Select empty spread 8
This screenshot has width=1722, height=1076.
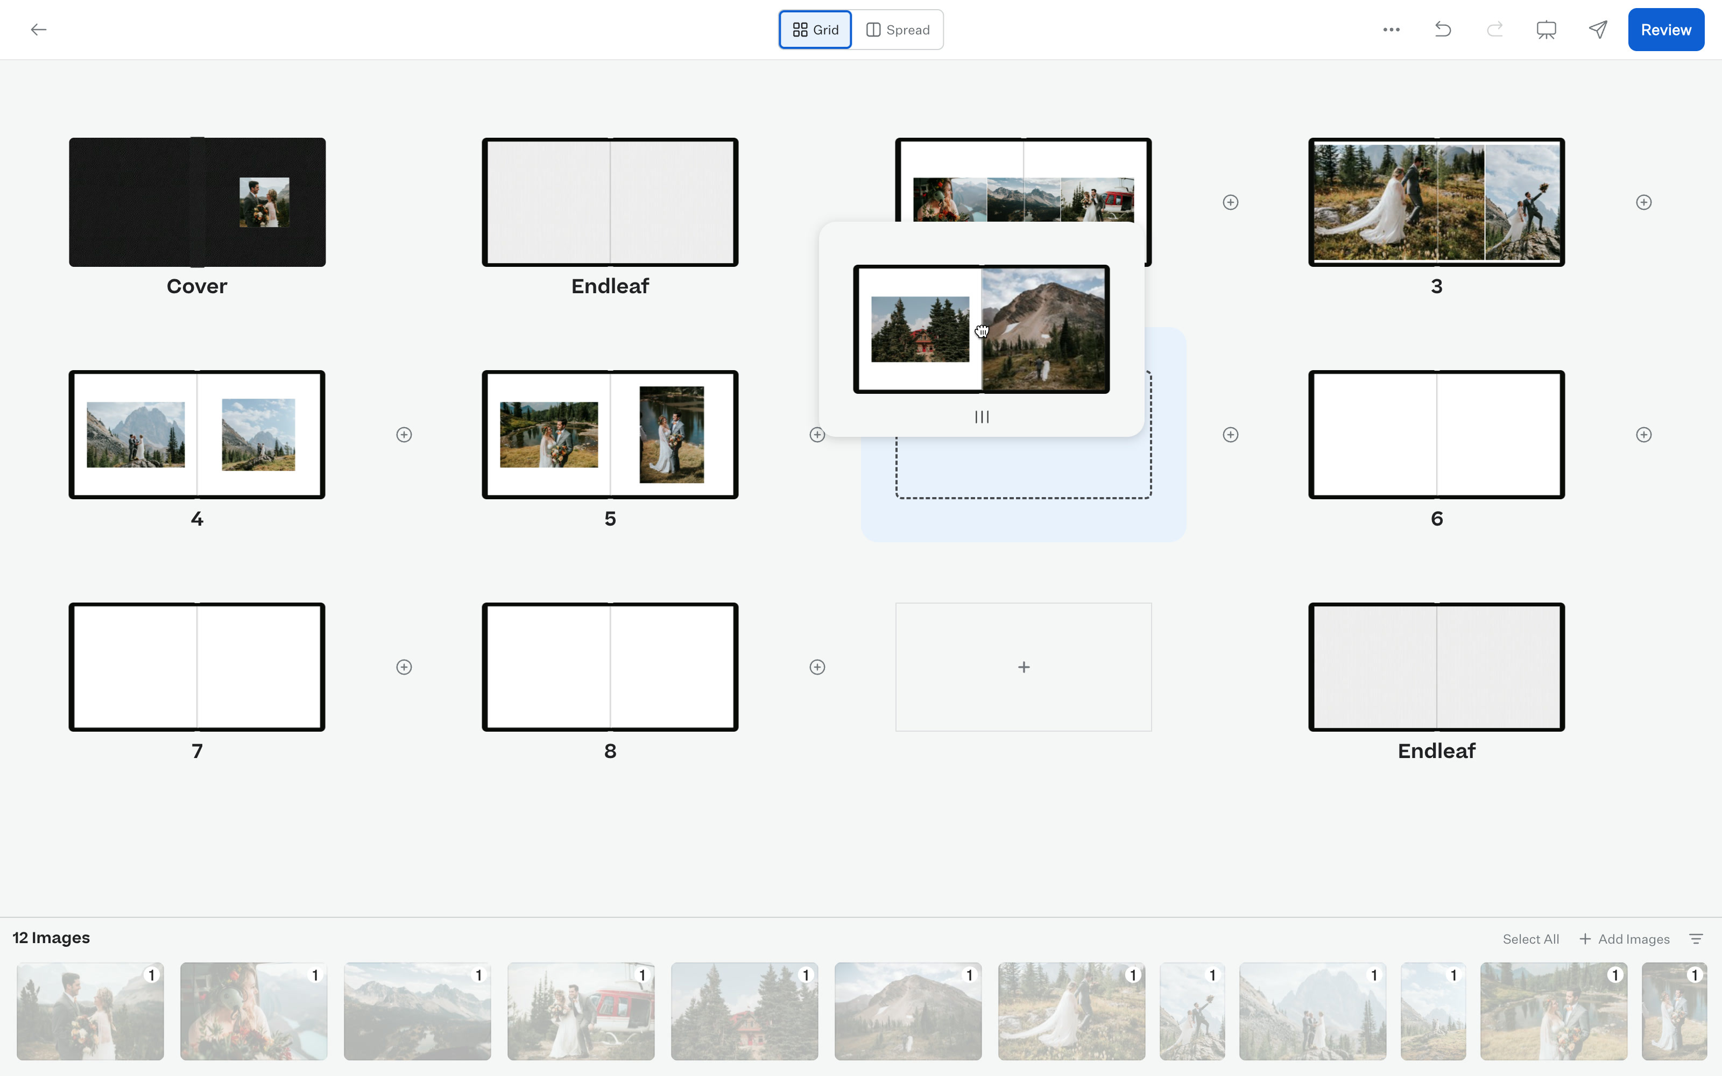coord(610,667)
